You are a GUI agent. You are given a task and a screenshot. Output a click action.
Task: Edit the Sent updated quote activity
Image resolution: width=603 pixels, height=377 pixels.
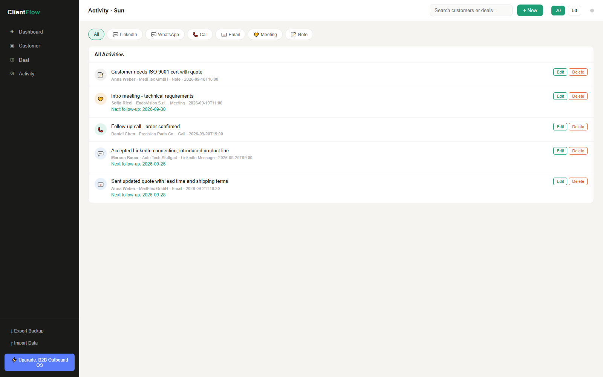560,181
